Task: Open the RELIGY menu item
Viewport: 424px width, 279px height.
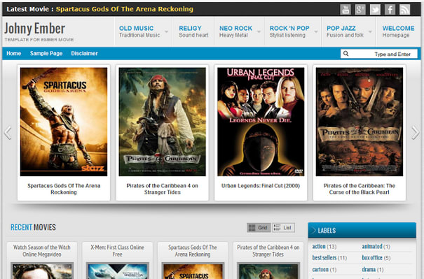Action: coord(193,31)
